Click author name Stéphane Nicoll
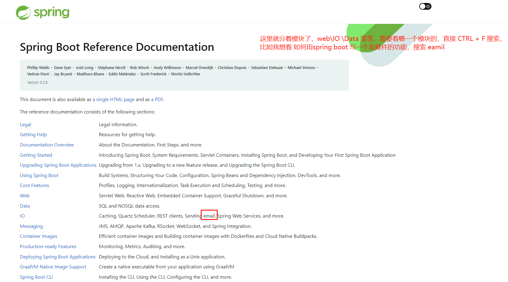The image size is (508, 282). (111, 68)
